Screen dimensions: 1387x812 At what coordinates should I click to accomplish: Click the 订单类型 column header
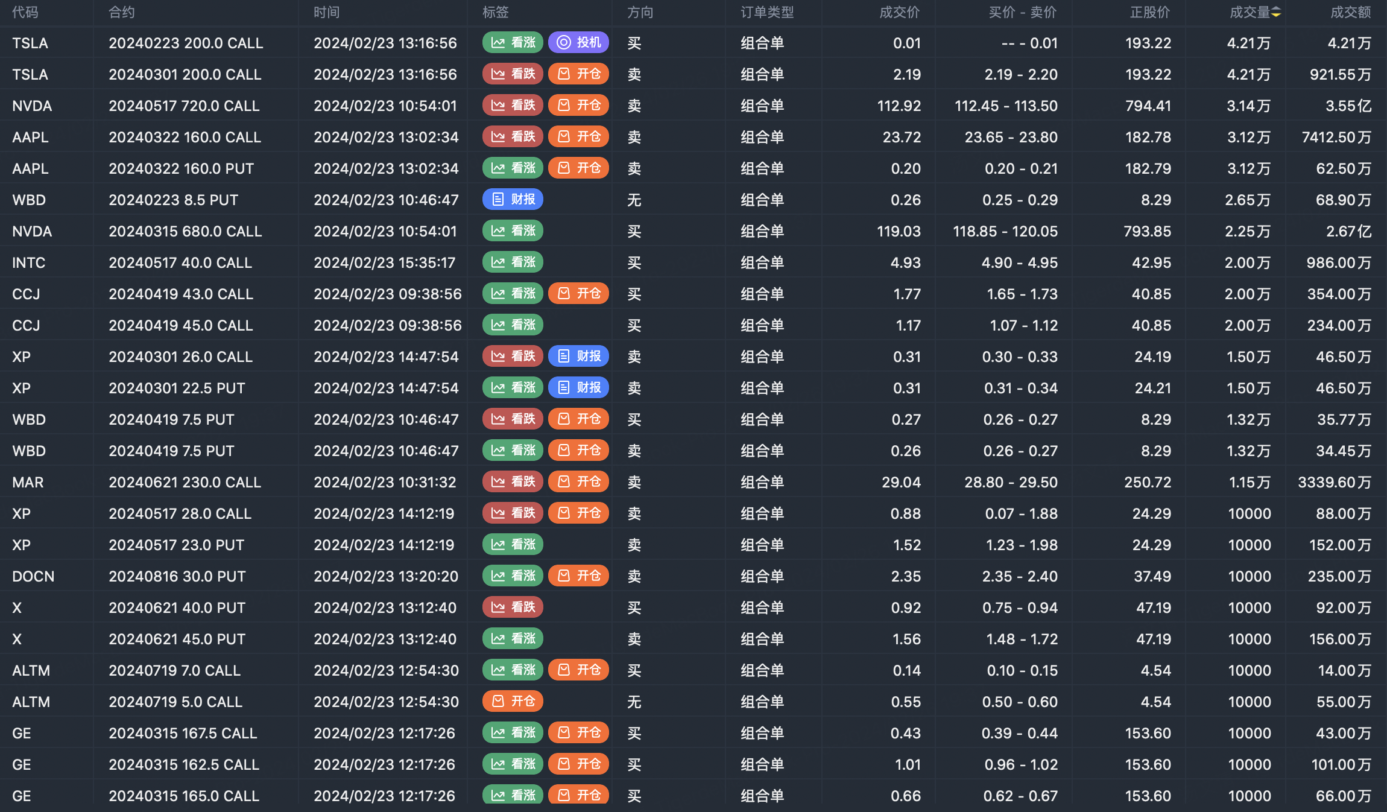[x=766, y=12]
